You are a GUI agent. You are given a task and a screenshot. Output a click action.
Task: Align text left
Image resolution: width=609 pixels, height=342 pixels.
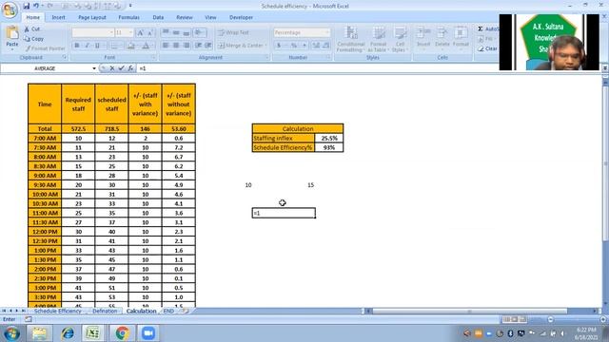[166, 46]
